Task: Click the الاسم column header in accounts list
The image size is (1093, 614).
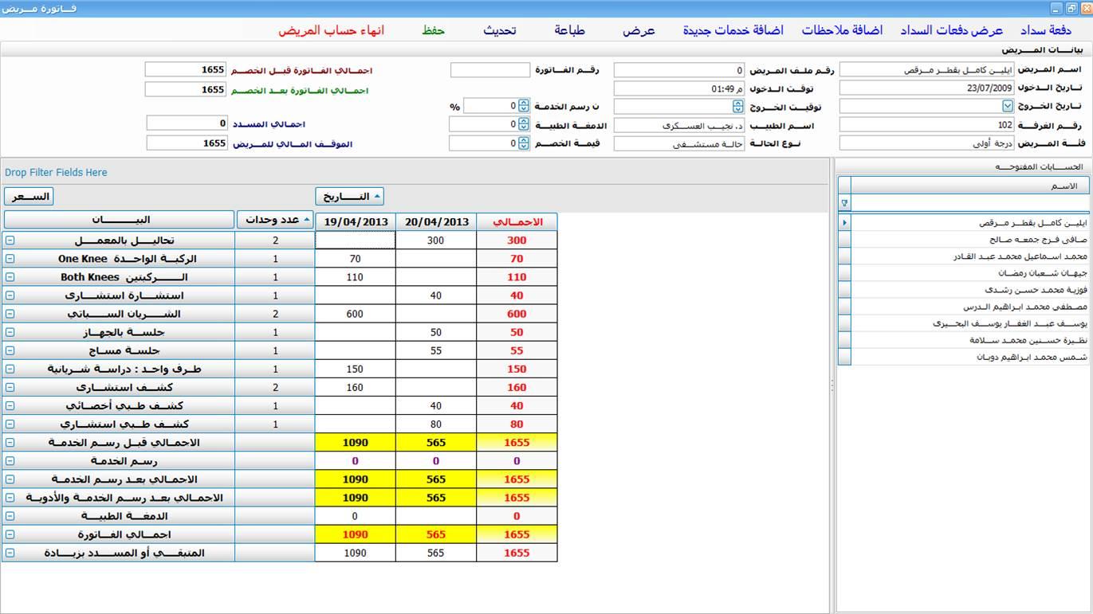Action: [969, 186]
